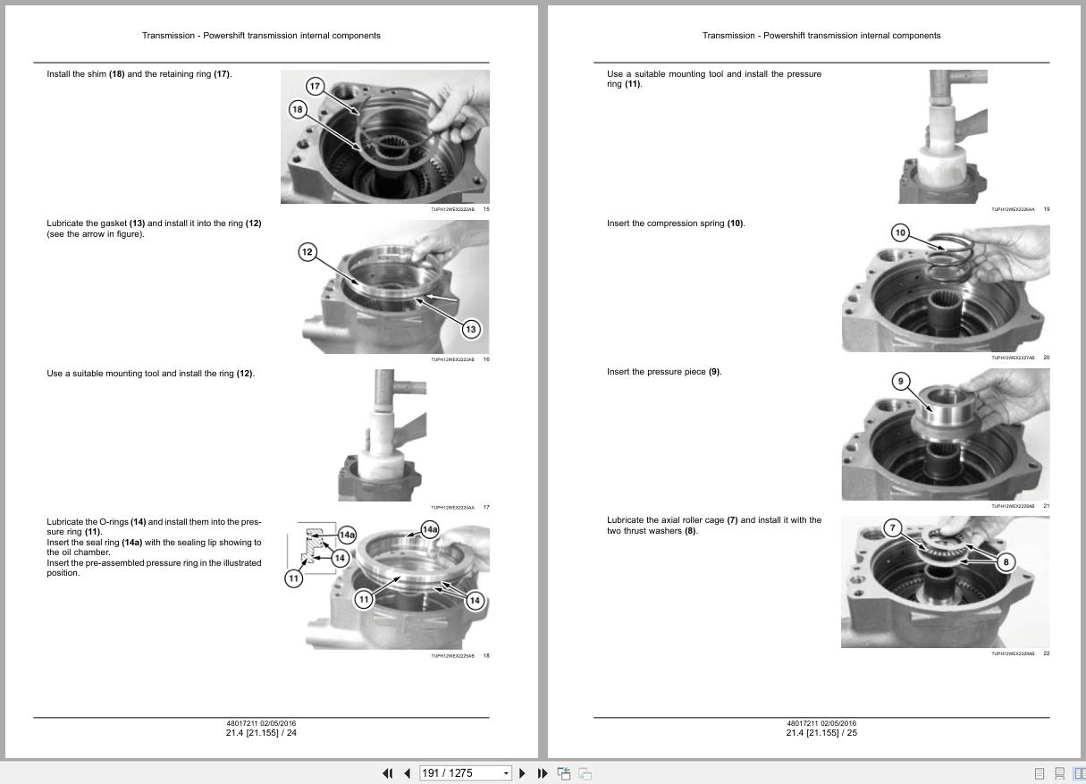The image size is (1086, 784).
Task: Click figure 21 pressure piece photo
Action: [946, 434]
